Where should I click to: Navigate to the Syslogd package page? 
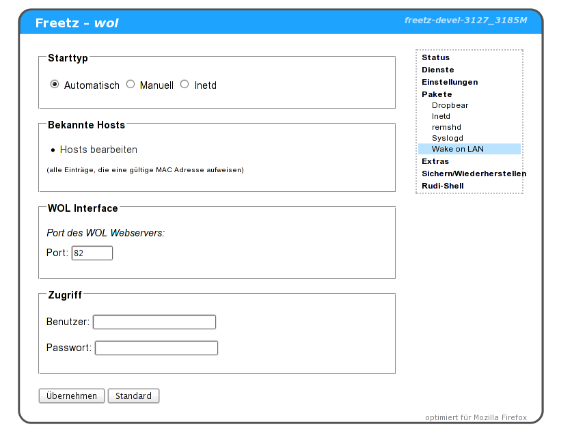tap(447, 138)
